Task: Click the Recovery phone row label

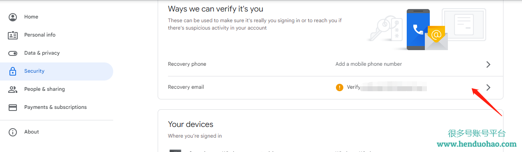Action: pyautogui.click(x=187, y=64)
